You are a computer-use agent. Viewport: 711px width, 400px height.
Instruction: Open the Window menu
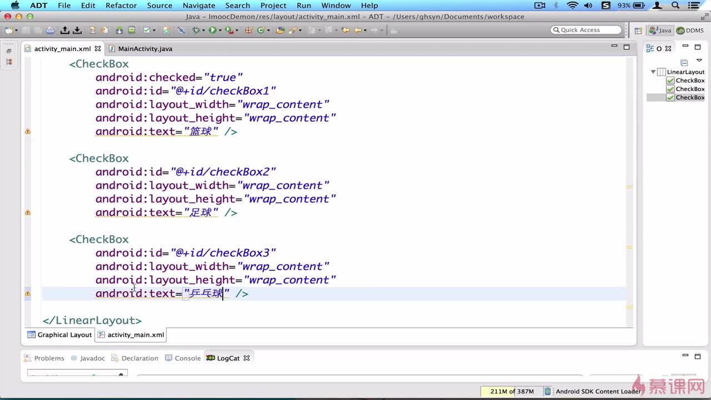(336, 6)
